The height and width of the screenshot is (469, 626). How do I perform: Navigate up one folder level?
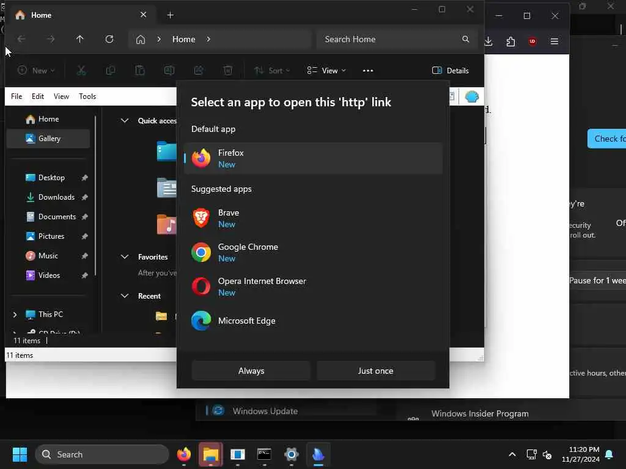[80, 39]
